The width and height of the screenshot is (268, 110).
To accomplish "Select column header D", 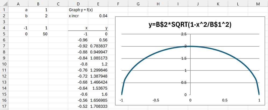I will (78, 4).
